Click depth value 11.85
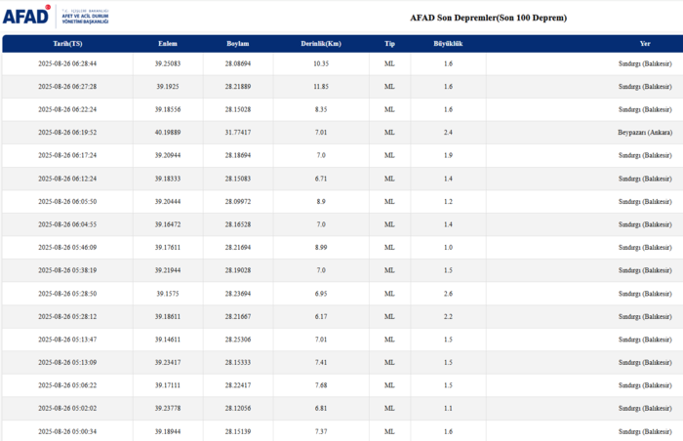Viewport: 683px width, 441px height. click(x=321, y=87)
